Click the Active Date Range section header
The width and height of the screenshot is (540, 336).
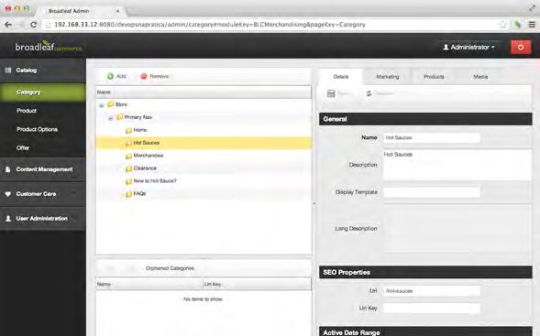(425, 331)
